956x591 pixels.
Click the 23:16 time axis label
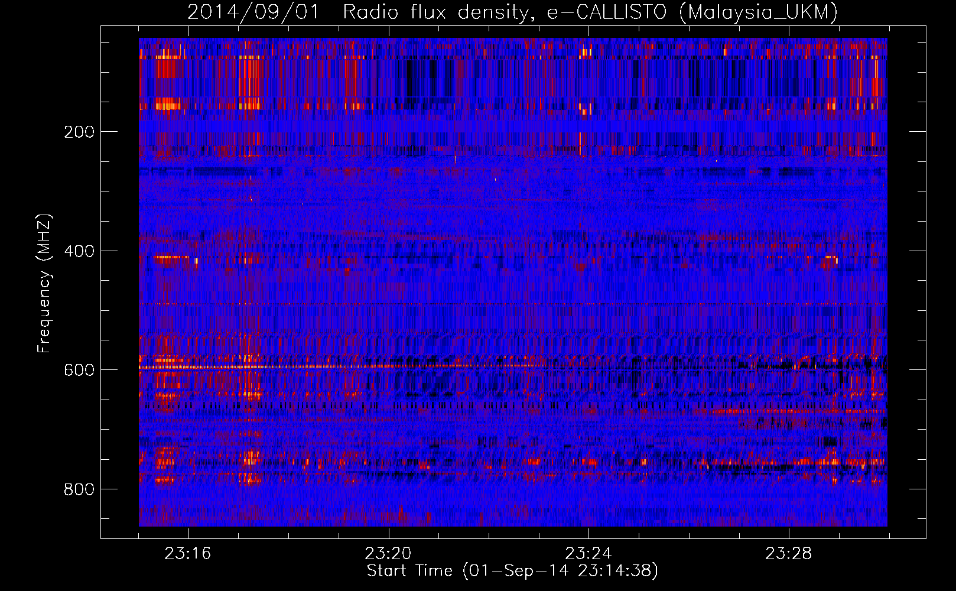(x=188, y=554)
